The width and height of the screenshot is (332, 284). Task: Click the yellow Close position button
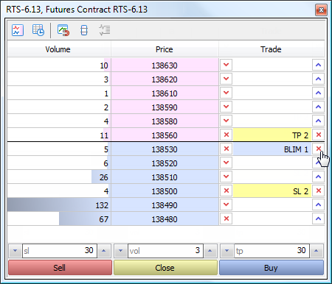click(165, 268)
